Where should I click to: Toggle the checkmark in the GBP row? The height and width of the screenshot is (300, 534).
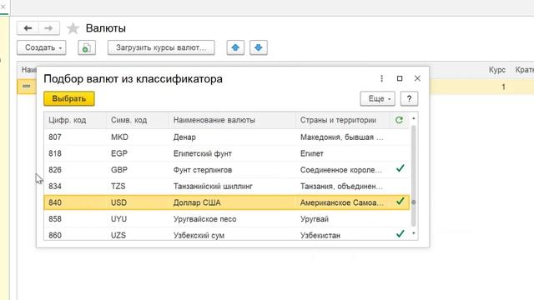(400, 168)
